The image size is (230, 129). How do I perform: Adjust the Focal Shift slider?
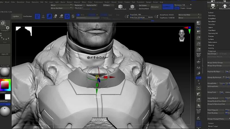point(141,15)
